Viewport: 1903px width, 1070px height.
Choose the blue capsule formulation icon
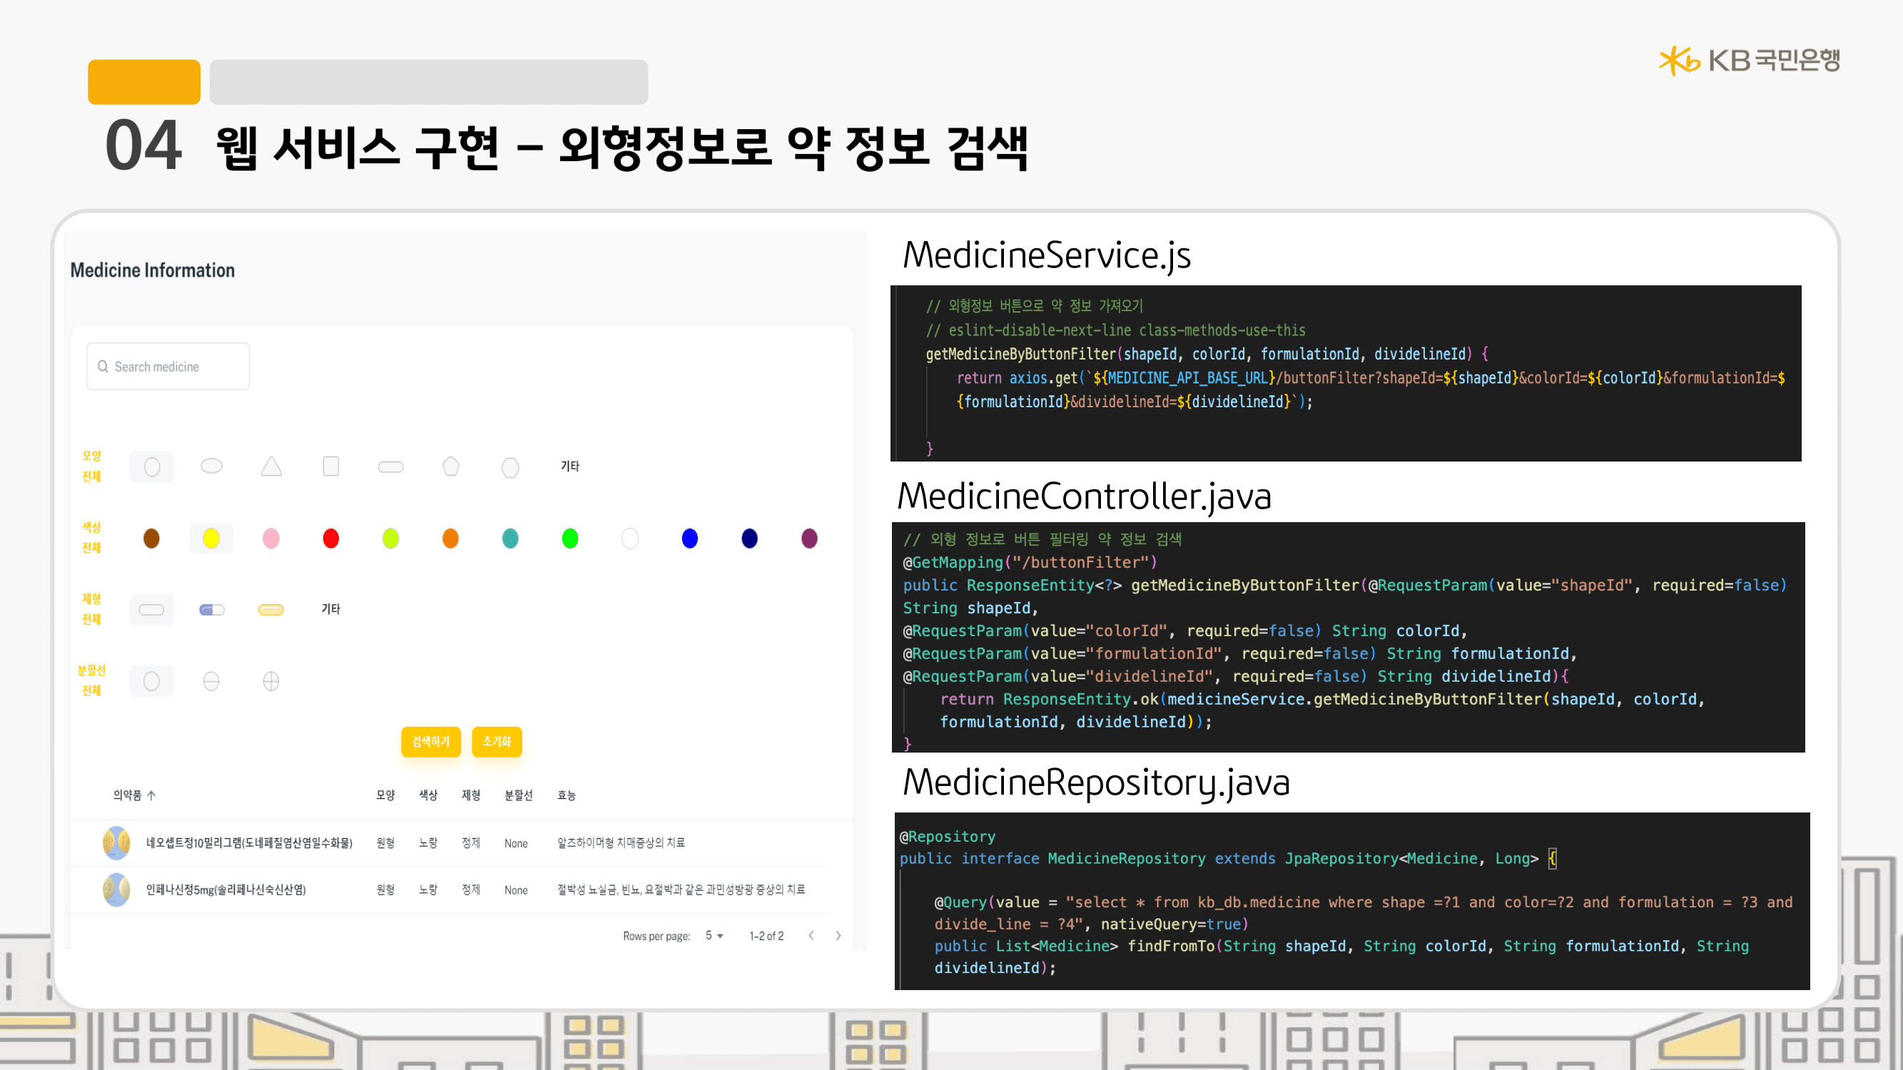tap(211, 610)
